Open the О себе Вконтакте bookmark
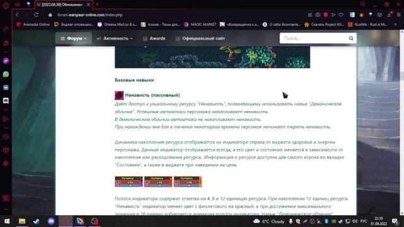The height and width of the screenshot is (227, 404). click(x=282, y=25)
